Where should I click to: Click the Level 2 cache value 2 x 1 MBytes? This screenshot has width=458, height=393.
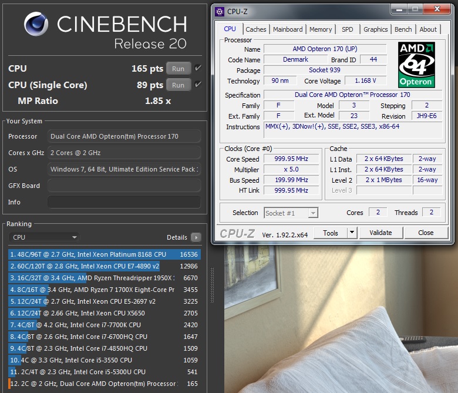coord(384,180)
